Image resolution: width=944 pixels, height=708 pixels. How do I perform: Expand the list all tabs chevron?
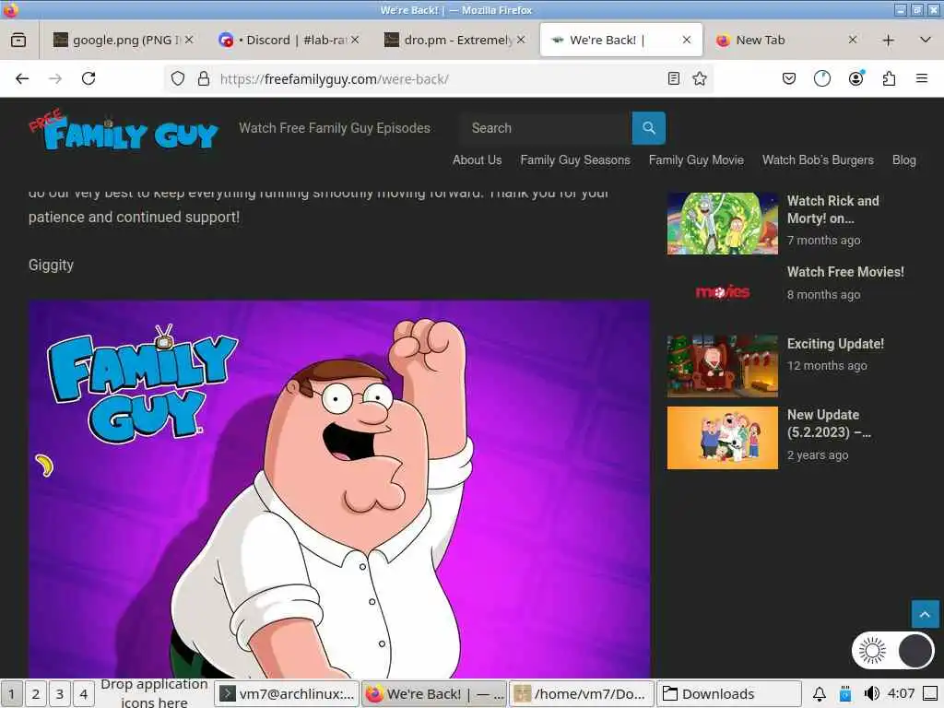pos(926,41)
